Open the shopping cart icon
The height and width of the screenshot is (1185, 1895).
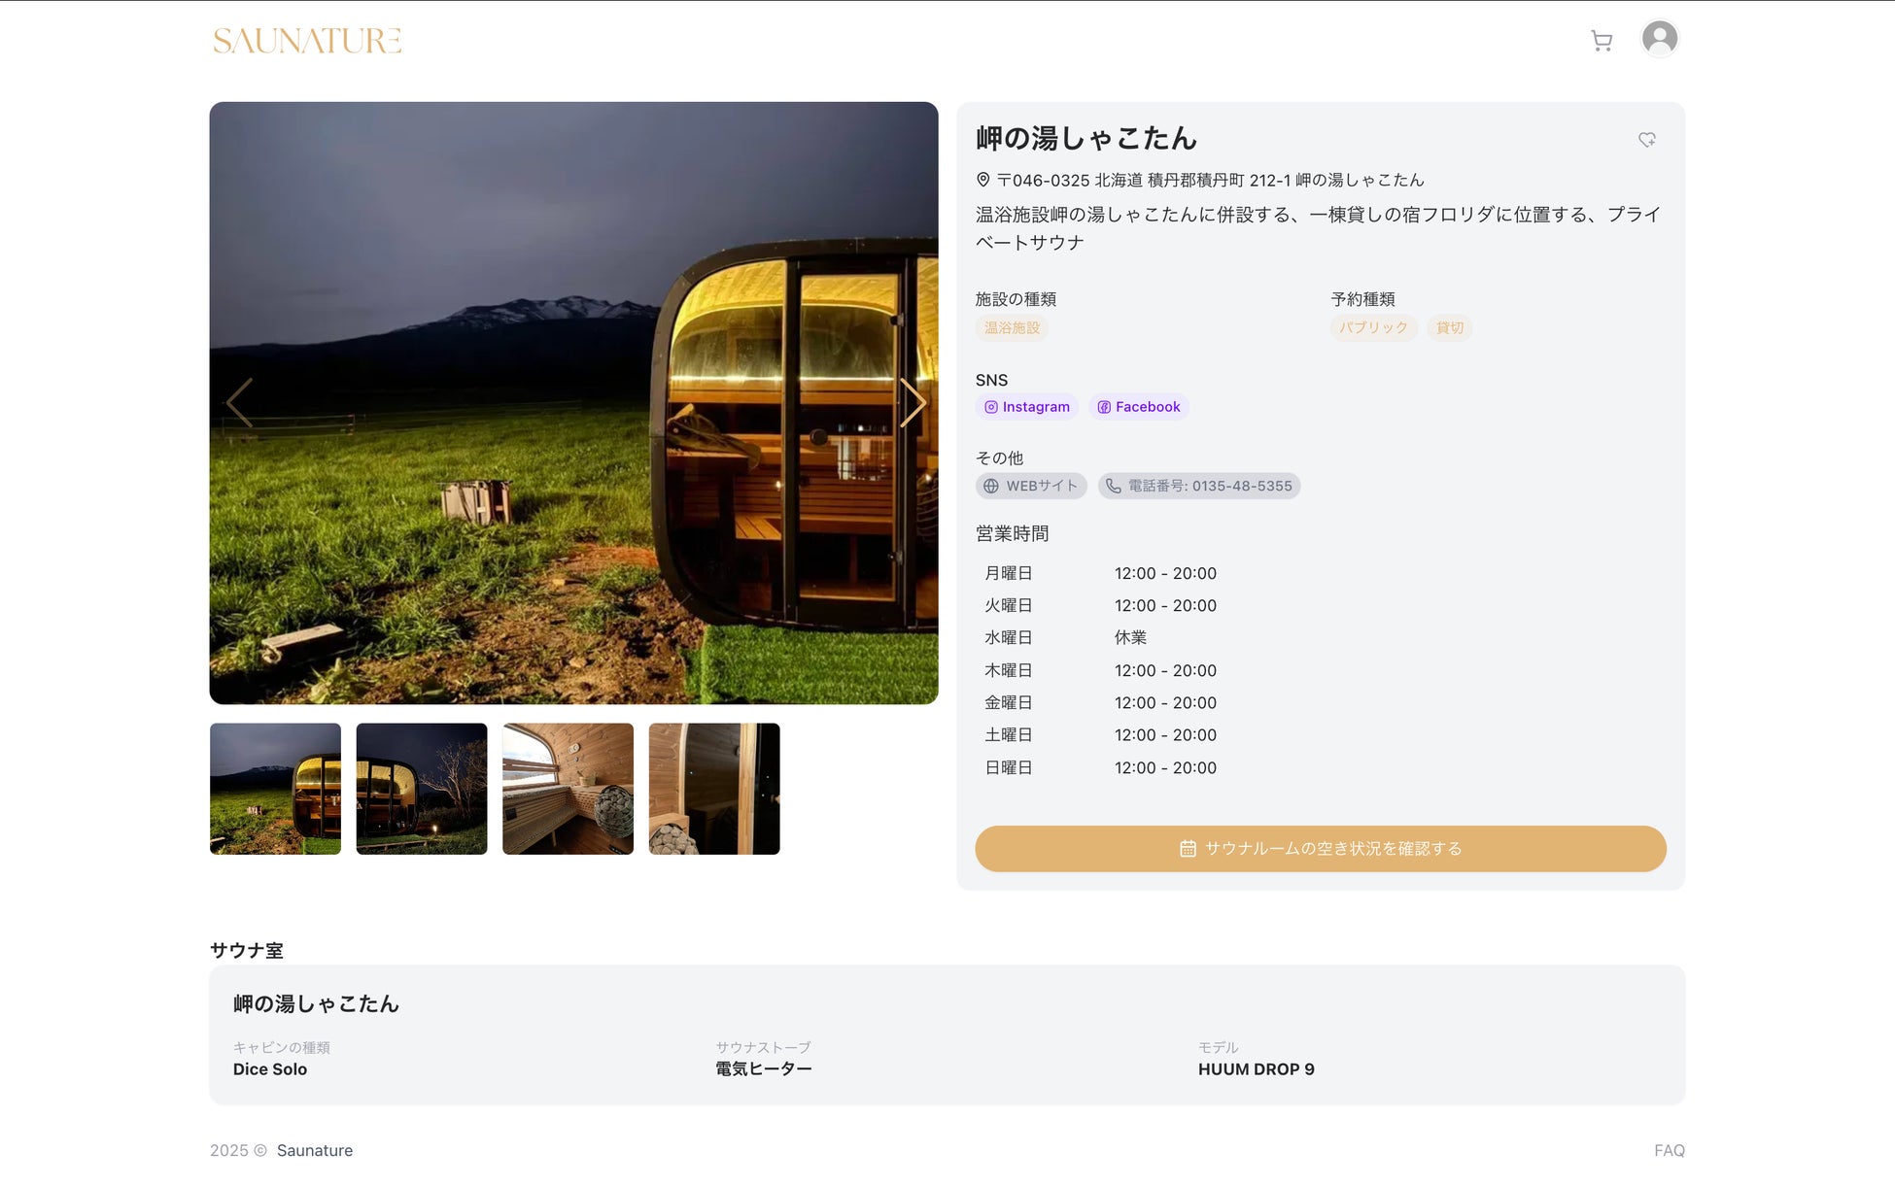[1602, 41]
